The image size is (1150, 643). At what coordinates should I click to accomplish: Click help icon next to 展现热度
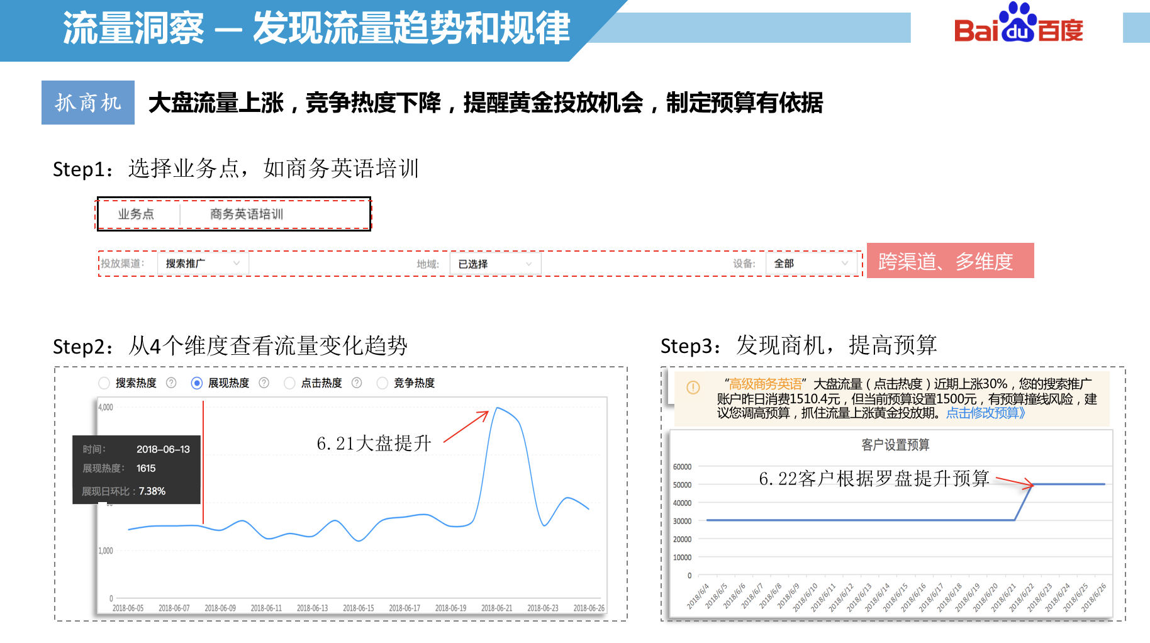[x=264, y=383]
